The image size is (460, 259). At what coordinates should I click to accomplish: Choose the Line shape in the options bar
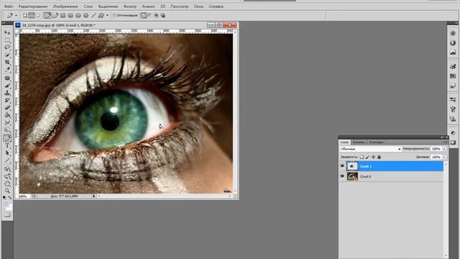point(93,15)
